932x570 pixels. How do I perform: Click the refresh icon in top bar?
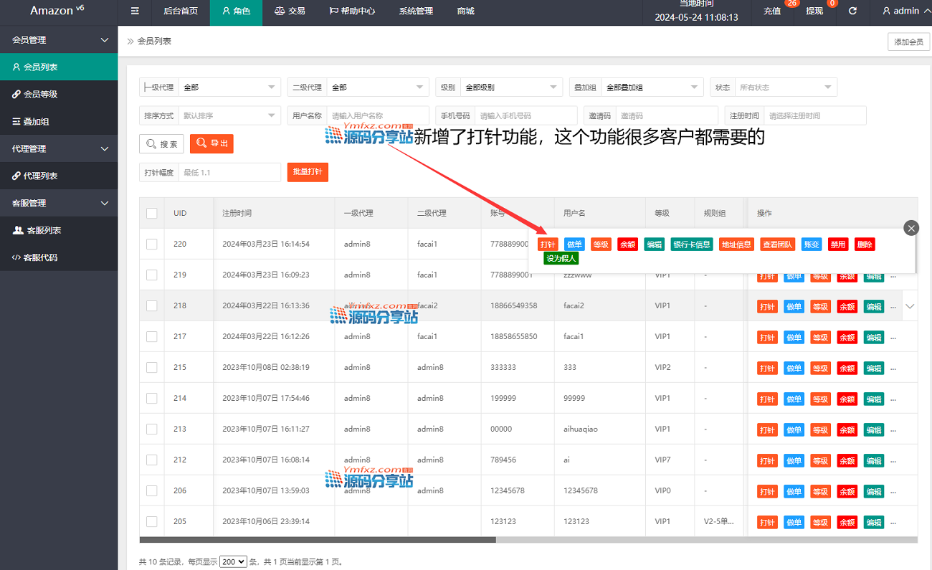(x=852, y=11)
